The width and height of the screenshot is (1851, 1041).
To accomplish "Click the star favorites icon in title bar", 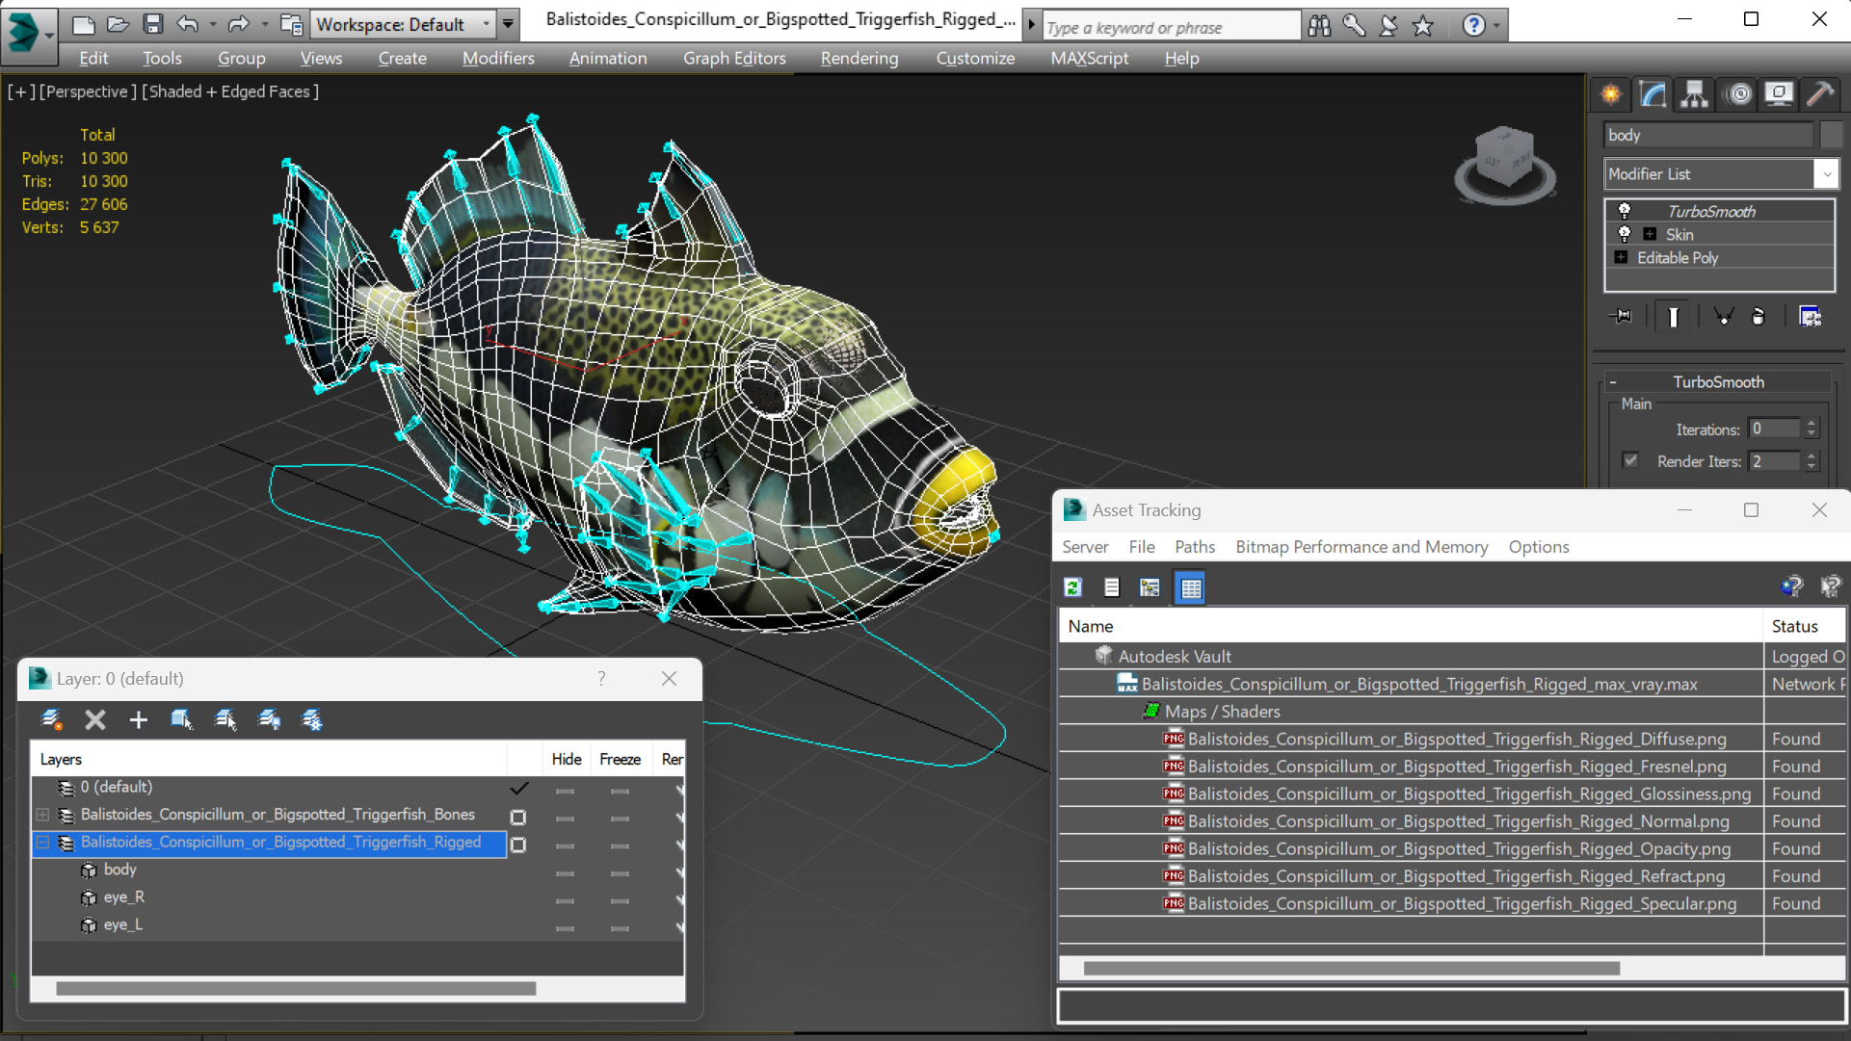I will 1422,26.
